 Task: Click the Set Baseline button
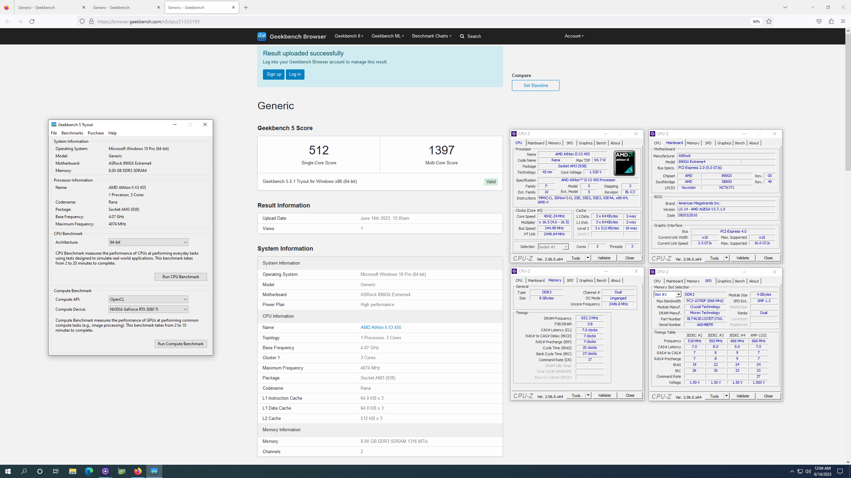pos(536,85)
